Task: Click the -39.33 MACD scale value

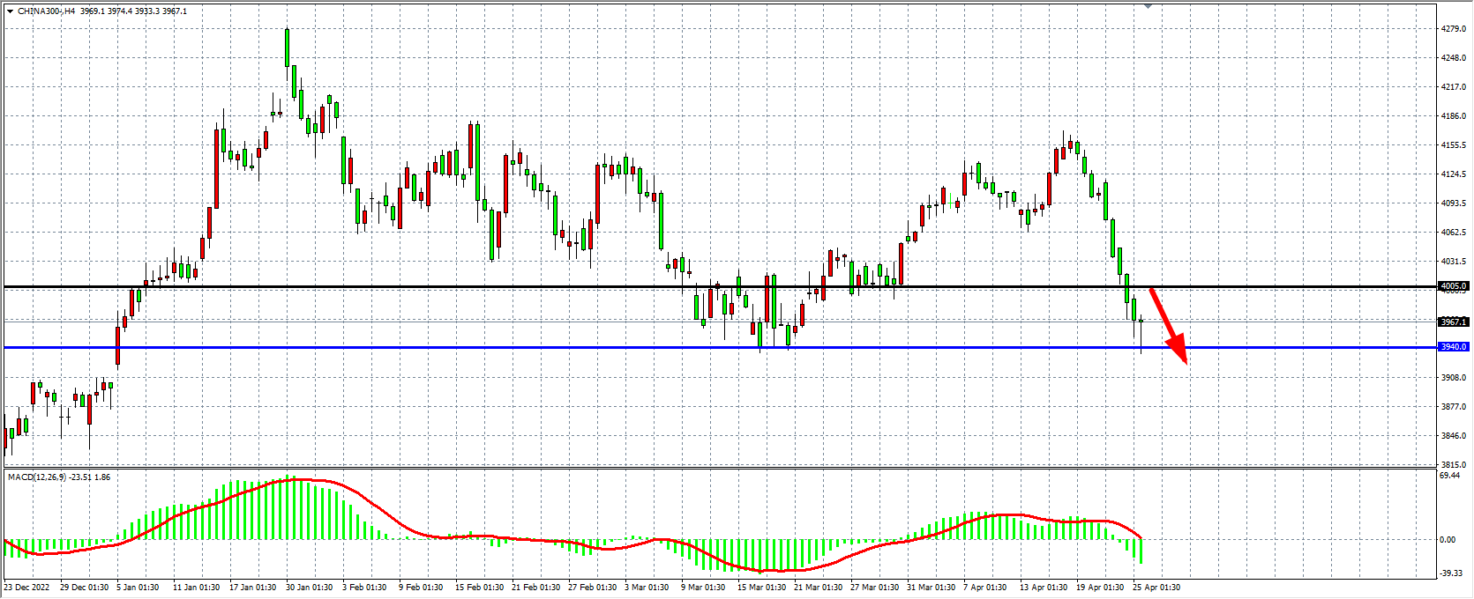Action: 1451,573
